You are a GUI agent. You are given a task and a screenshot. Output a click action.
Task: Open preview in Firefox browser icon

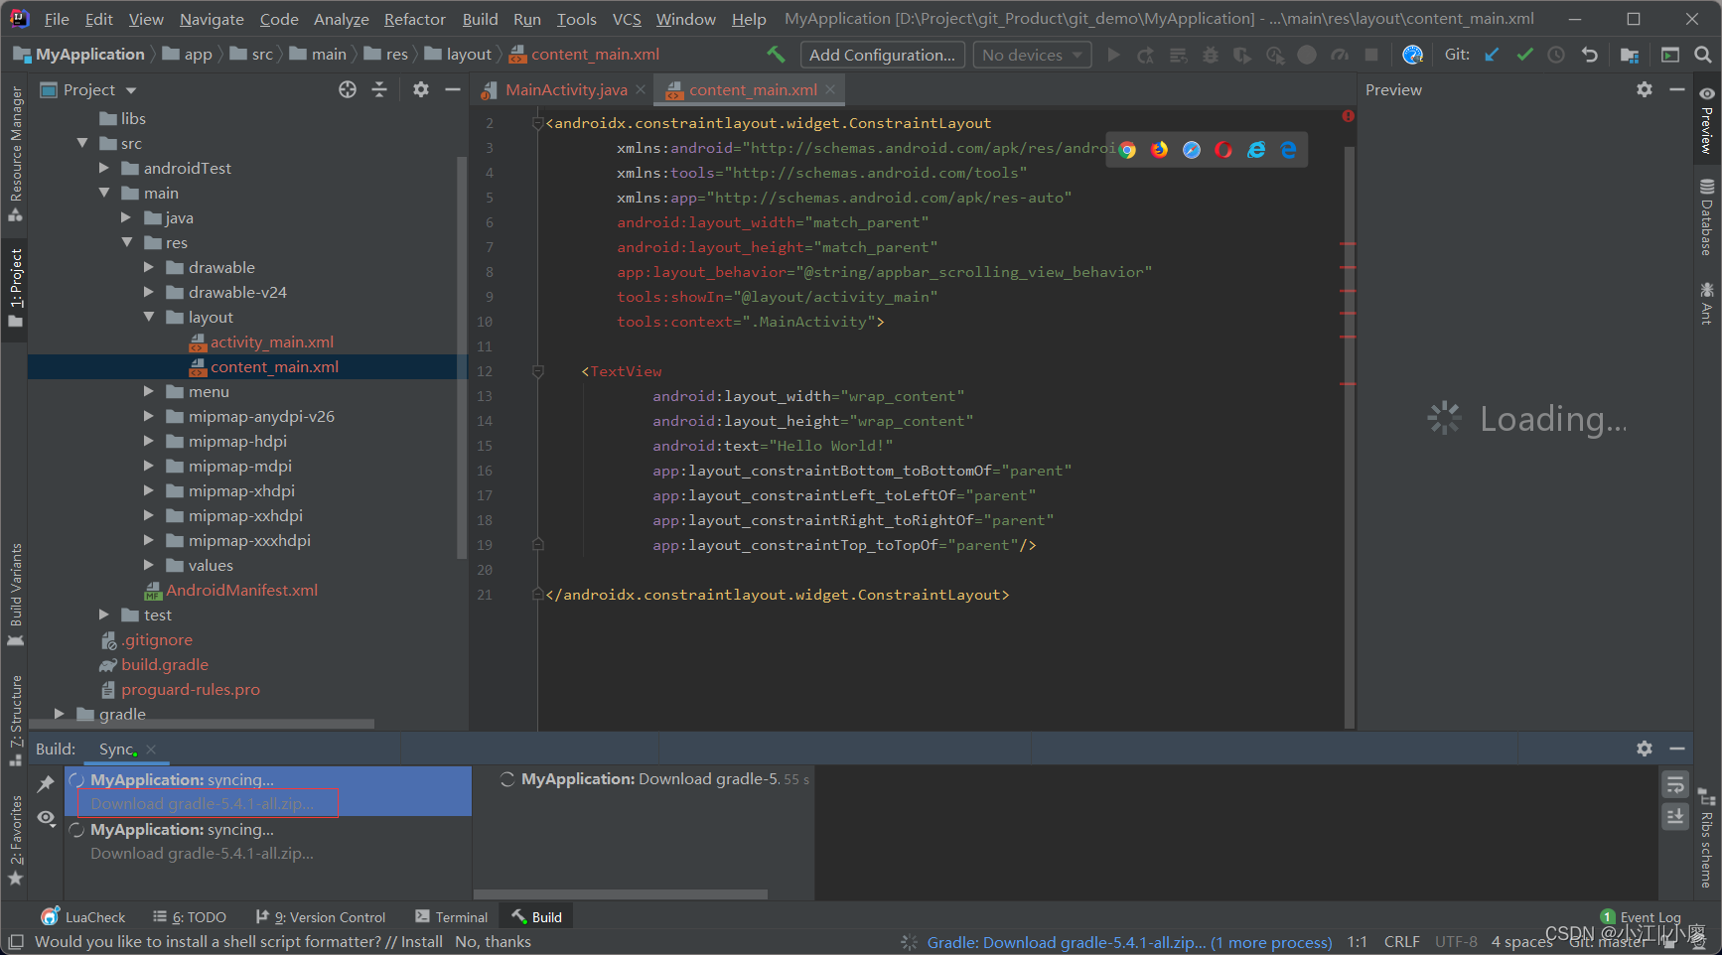[x=1159, y=150]
